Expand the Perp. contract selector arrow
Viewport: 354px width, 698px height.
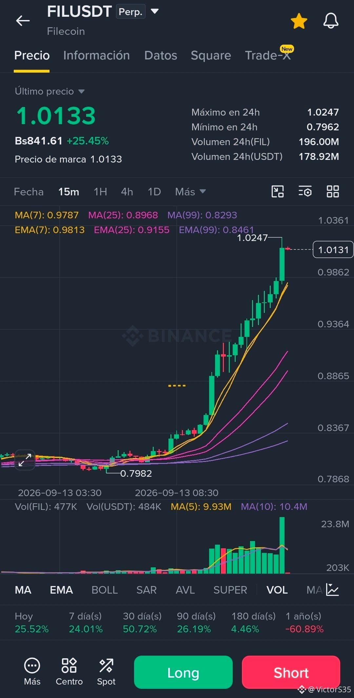pos(155,11)
